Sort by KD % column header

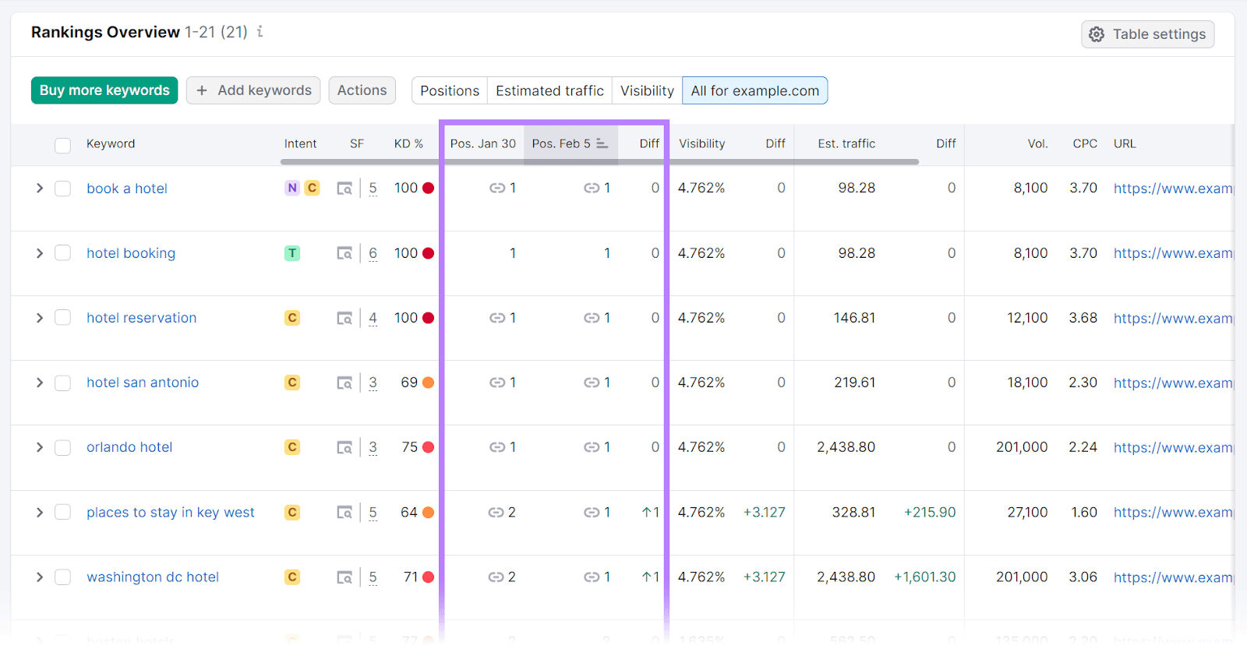408,143
